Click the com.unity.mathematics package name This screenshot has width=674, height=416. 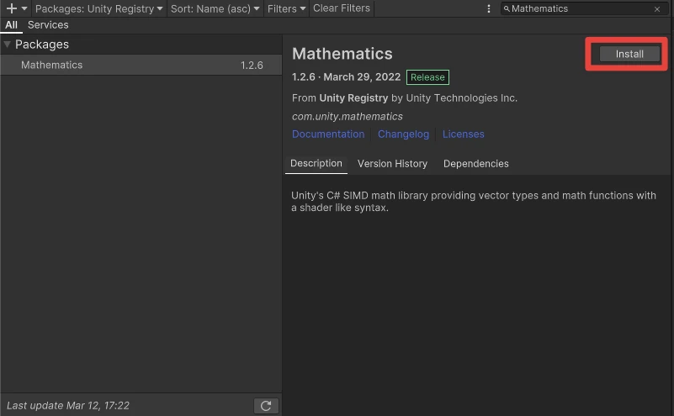[348, 116]
